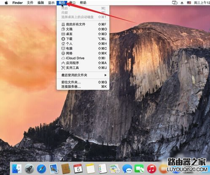Select 下载 downloads menu entry

pyautogui.click(x=83, y=39)
